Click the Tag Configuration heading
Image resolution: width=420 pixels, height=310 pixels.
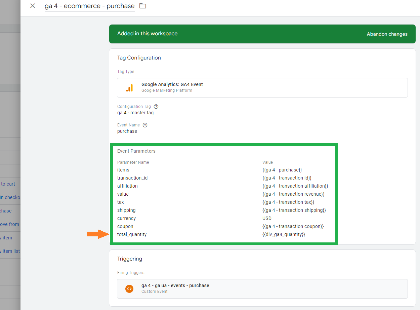[x=139, y=58]
